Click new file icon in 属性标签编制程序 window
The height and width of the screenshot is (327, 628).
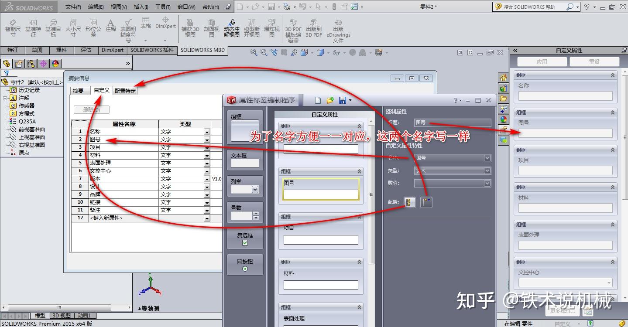[318, 100]
